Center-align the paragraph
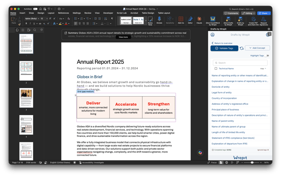This screenshot has width=281, height=176. [80, 24]
